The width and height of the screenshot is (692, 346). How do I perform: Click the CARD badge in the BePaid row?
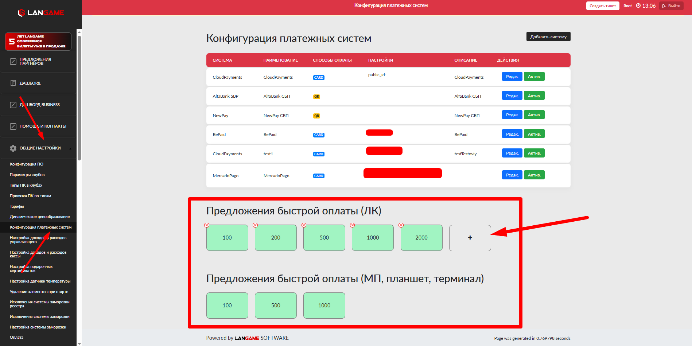coord(319,135)
